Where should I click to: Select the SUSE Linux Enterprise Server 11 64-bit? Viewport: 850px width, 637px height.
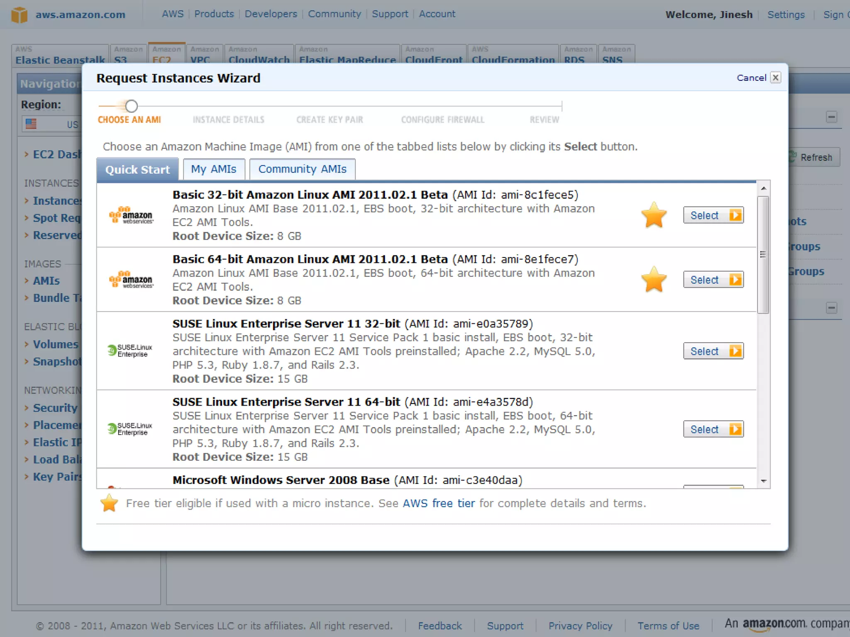[x=713, y=429]
